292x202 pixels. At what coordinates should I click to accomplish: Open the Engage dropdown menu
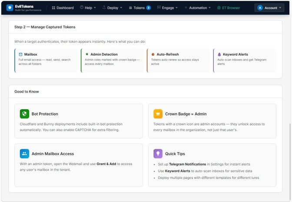[x=167, y=8]
